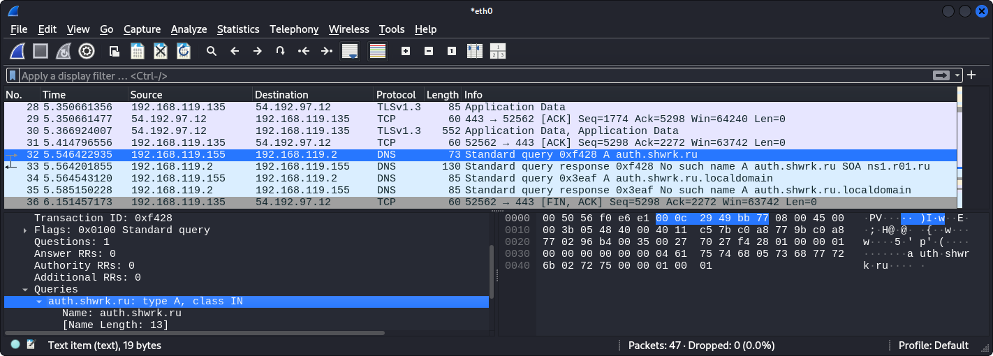This screenshot has width=993, height=356.
Task: Reload the capture file
Action: click(x=184, y=51)
